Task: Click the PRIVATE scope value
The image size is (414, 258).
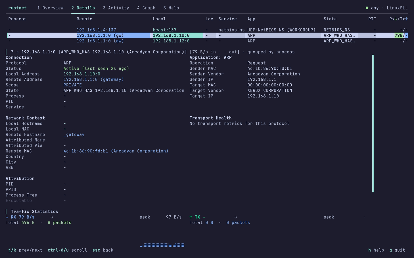Action: click(x=73, y=85)
